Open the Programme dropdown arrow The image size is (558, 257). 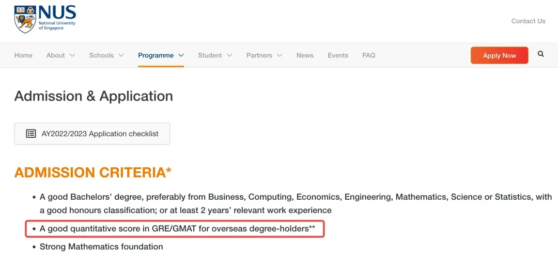click(x=181, y=55)
